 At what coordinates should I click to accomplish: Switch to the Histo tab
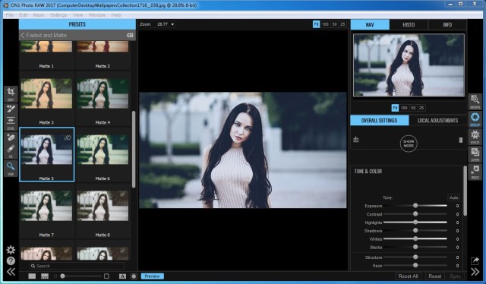[x=409, y=24]
